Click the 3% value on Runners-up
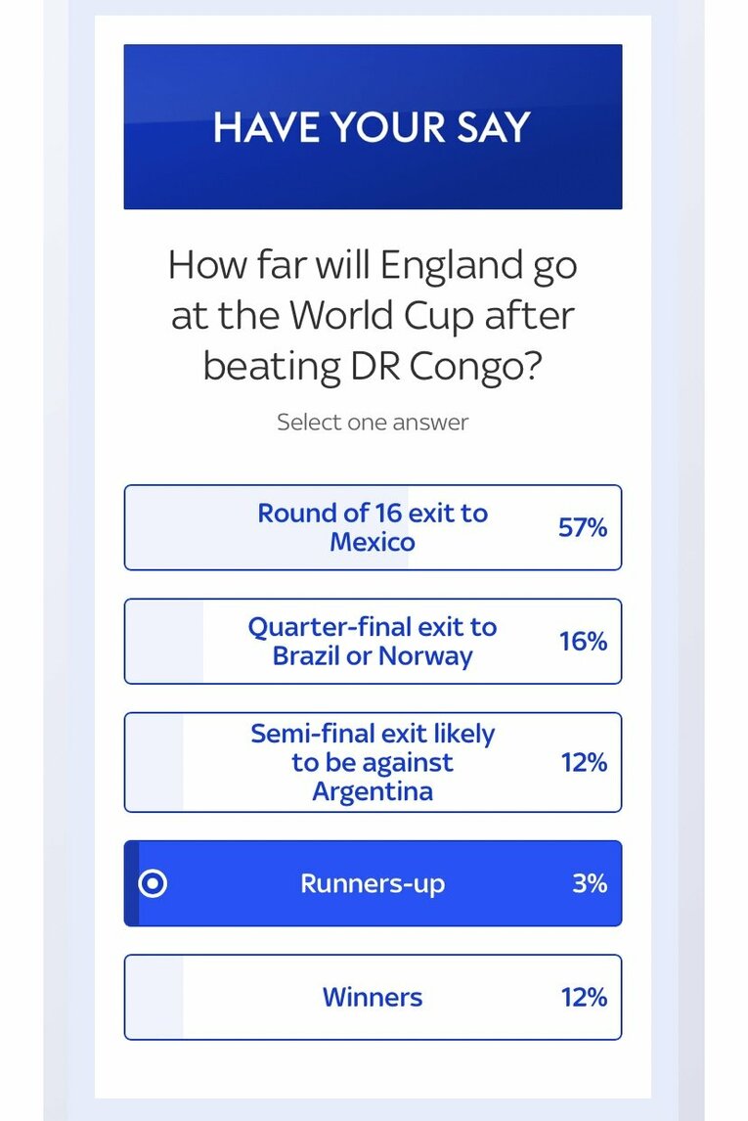 tap(590, 883)
